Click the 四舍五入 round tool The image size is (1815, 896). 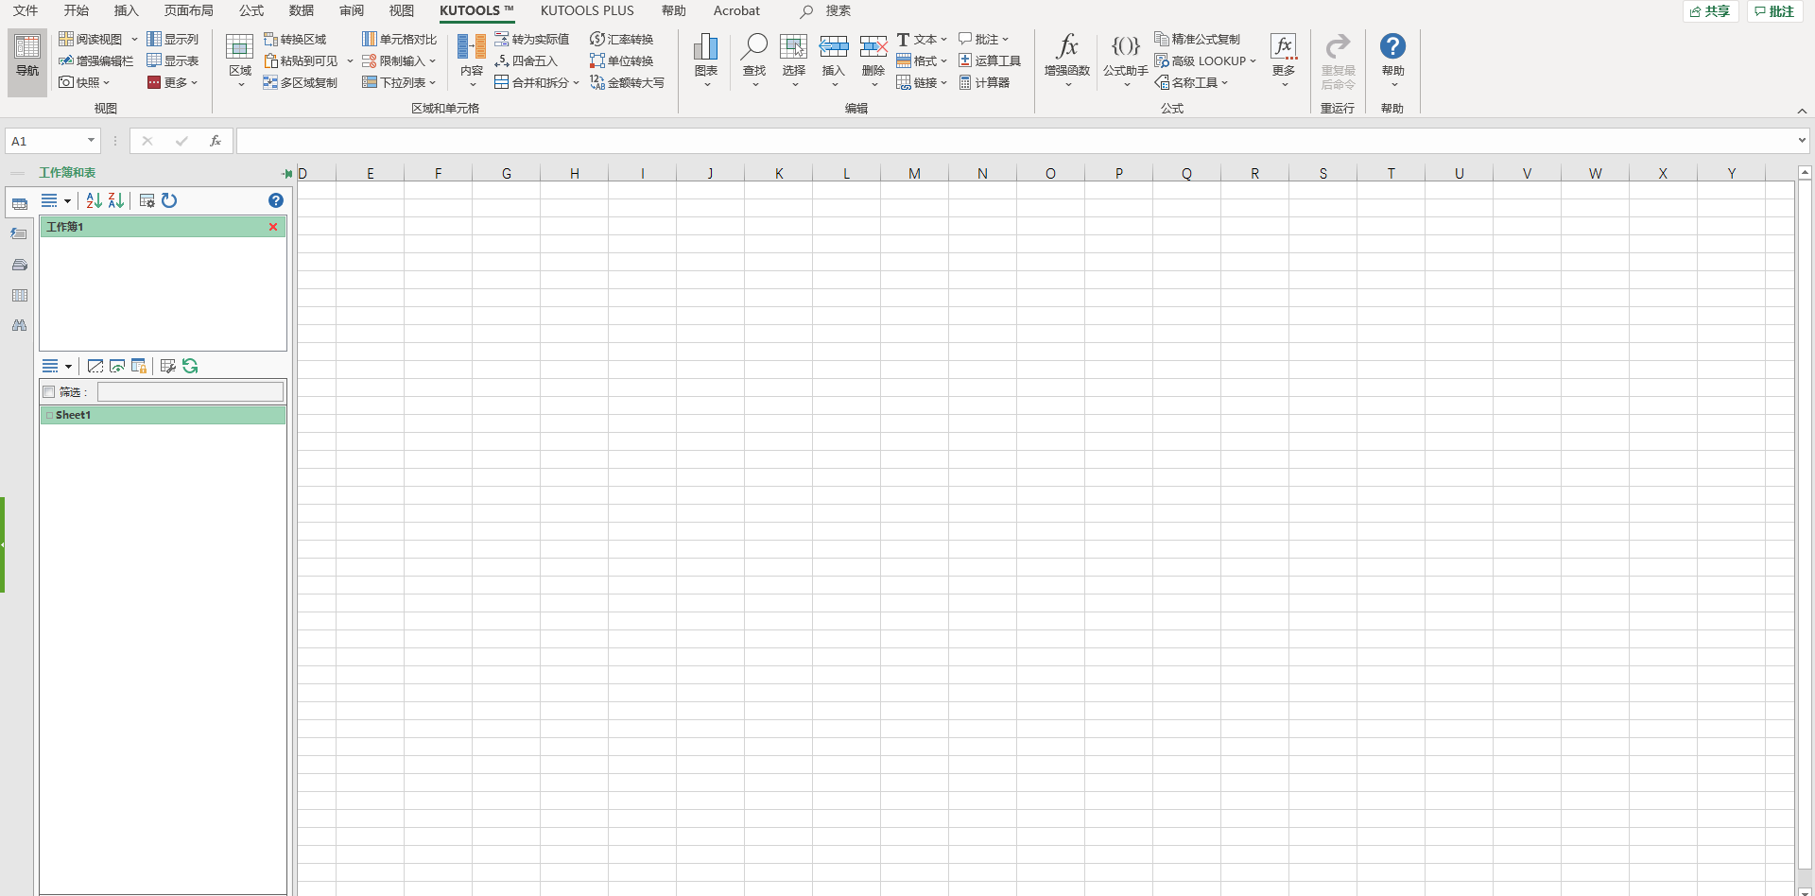coord(526,60)
